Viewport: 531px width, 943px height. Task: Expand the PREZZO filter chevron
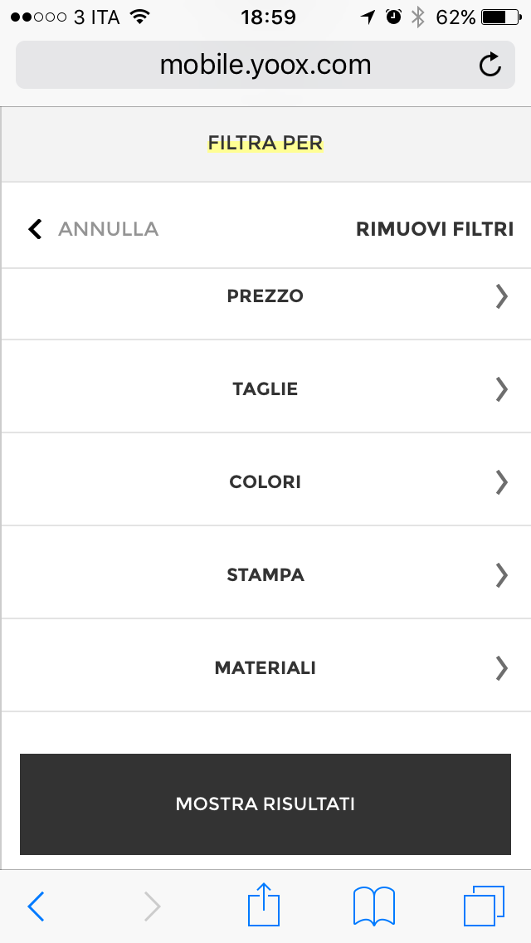501,296
